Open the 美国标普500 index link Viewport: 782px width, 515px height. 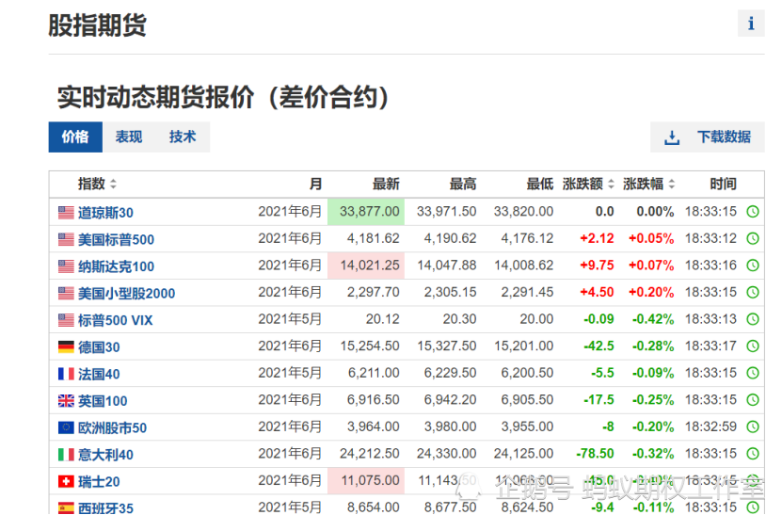point(116,240)
